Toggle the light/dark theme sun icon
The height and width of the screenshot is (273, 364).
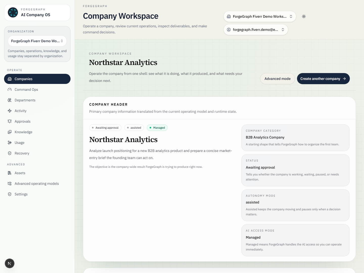point(304,16)
